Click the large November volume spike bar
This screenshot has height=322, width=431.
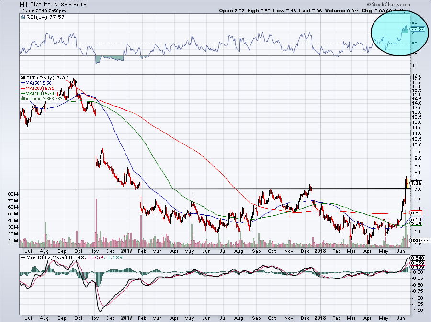[96, 221]
